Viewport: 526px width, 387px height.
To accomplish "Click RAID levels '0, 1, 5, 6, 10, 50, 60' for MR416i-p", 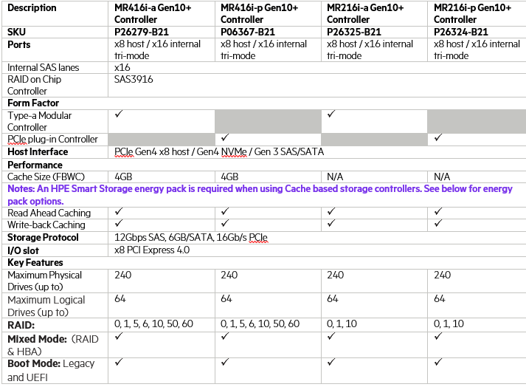I will point(260,323).
